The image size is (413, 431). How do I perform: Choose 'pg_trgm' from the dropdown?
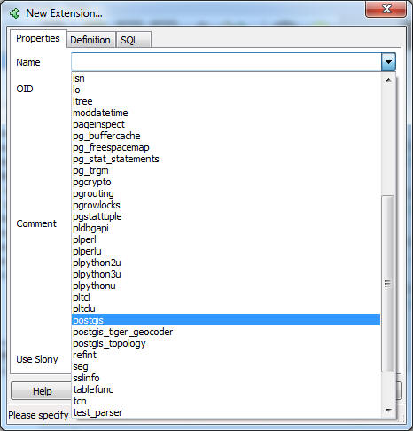pos(226,170)
